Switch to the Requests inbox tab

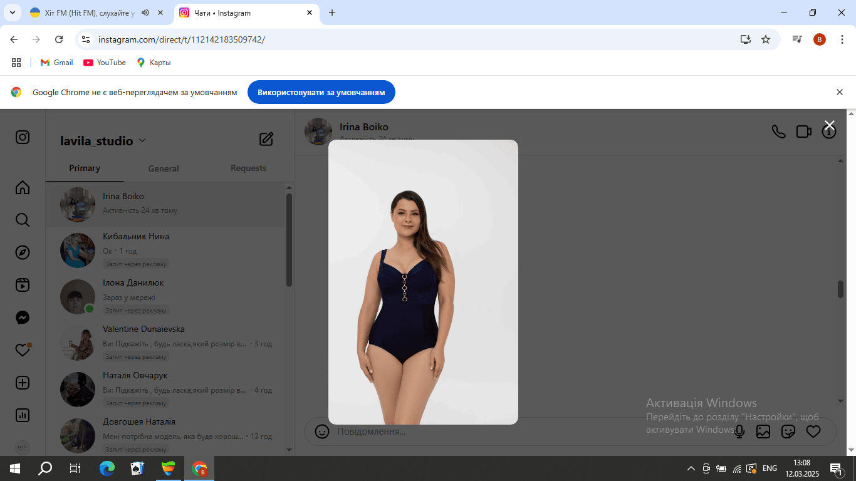click(x=248, y=168)
